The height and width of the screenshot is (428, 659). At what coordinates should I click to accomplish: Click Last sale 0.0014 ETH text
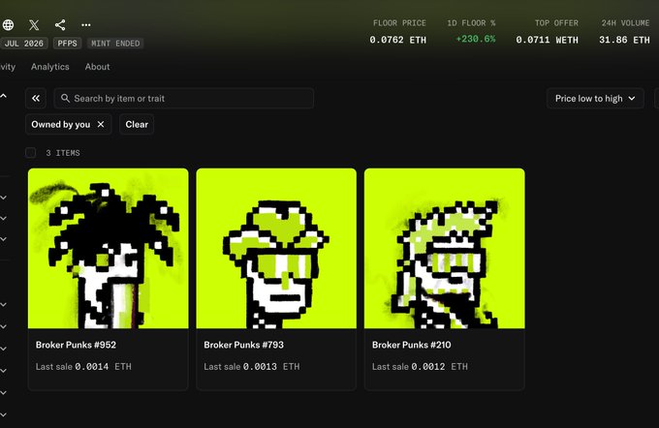point(83,367)
